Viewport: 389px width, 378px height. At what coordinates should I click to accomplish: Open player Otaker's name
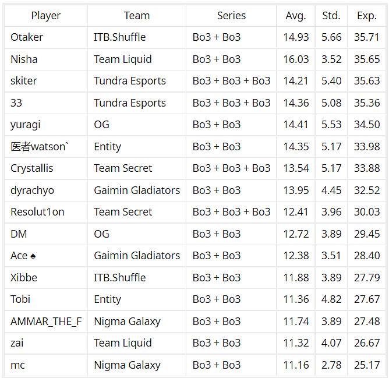27,37
